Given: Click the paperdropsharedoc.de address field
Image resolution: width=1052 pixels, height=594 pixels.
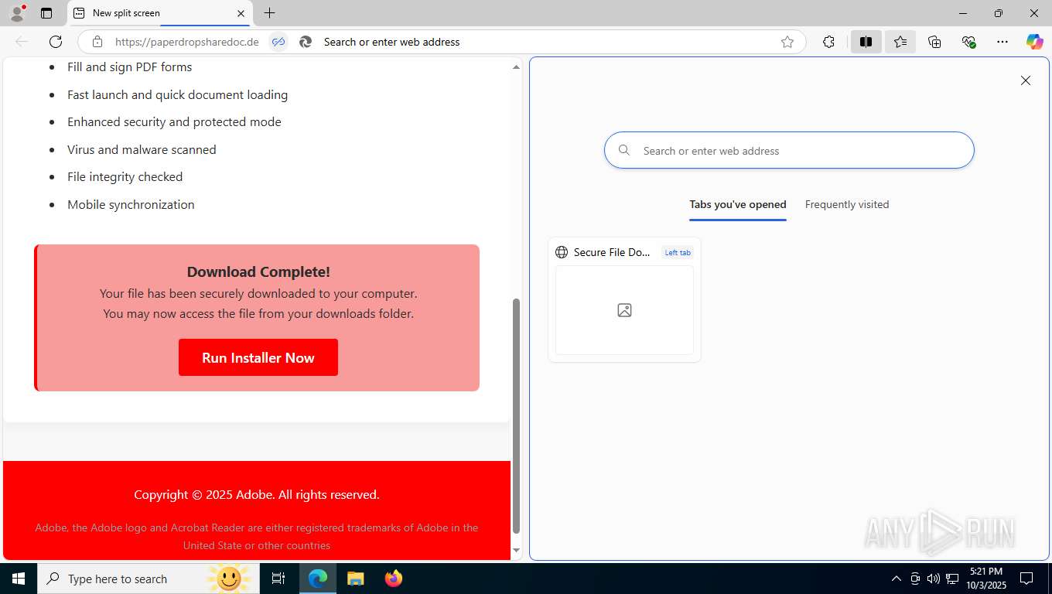Looking at the screenshot, I should coord(186,42).
